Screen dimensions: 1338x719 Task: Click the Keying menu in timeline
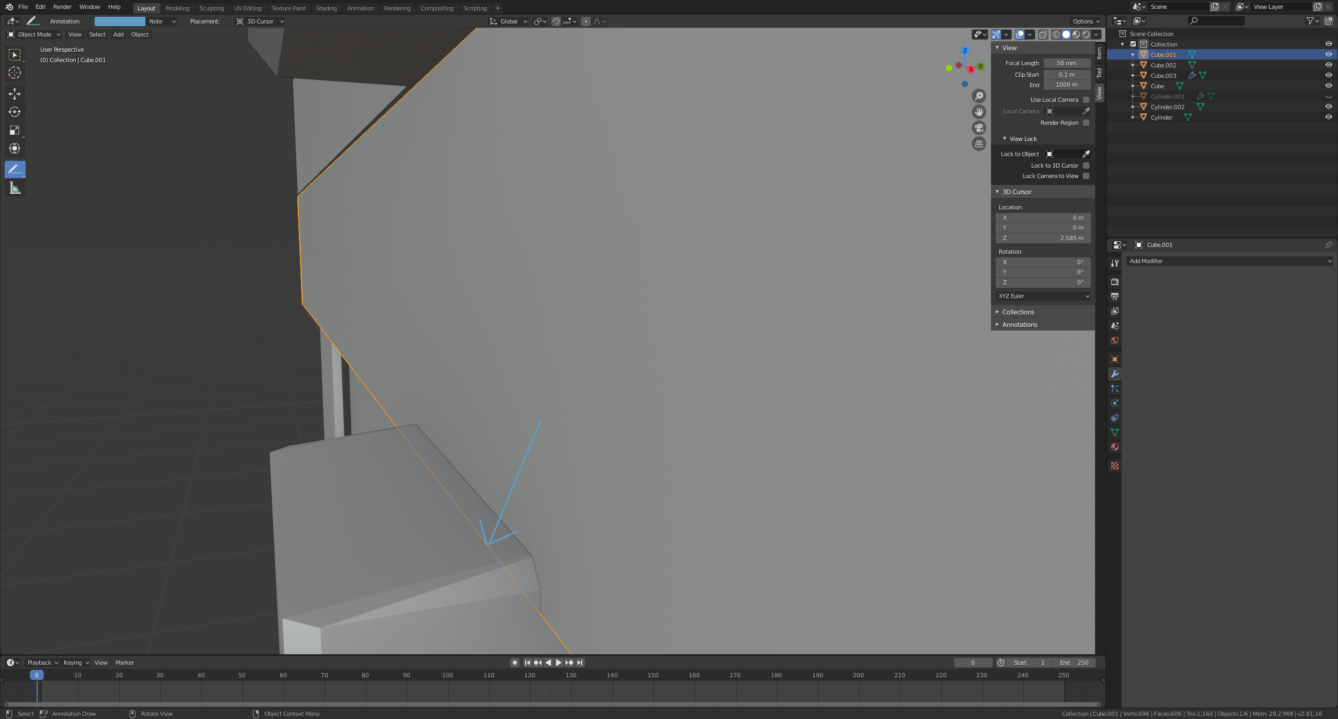[76, 663]
